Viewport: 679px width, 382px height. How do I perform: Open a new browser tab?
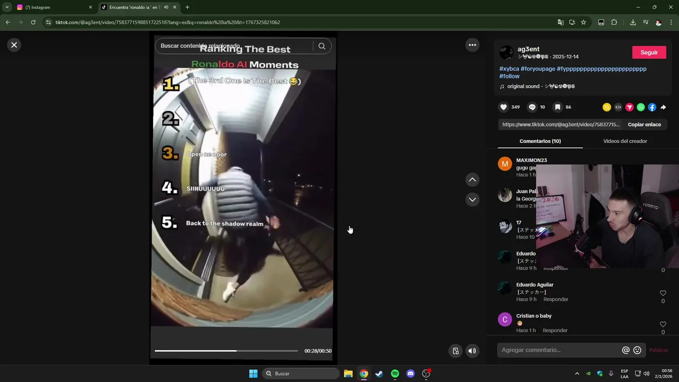click(187, 7)
